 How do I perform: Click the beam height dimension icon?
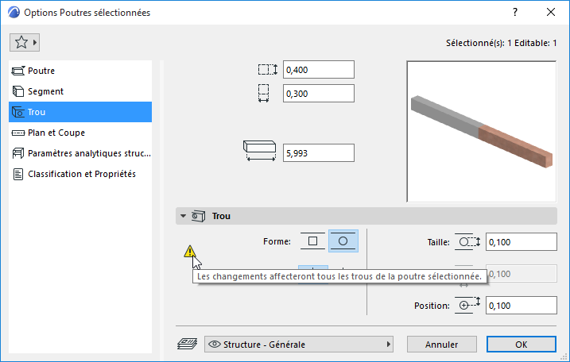pos(268,69)
